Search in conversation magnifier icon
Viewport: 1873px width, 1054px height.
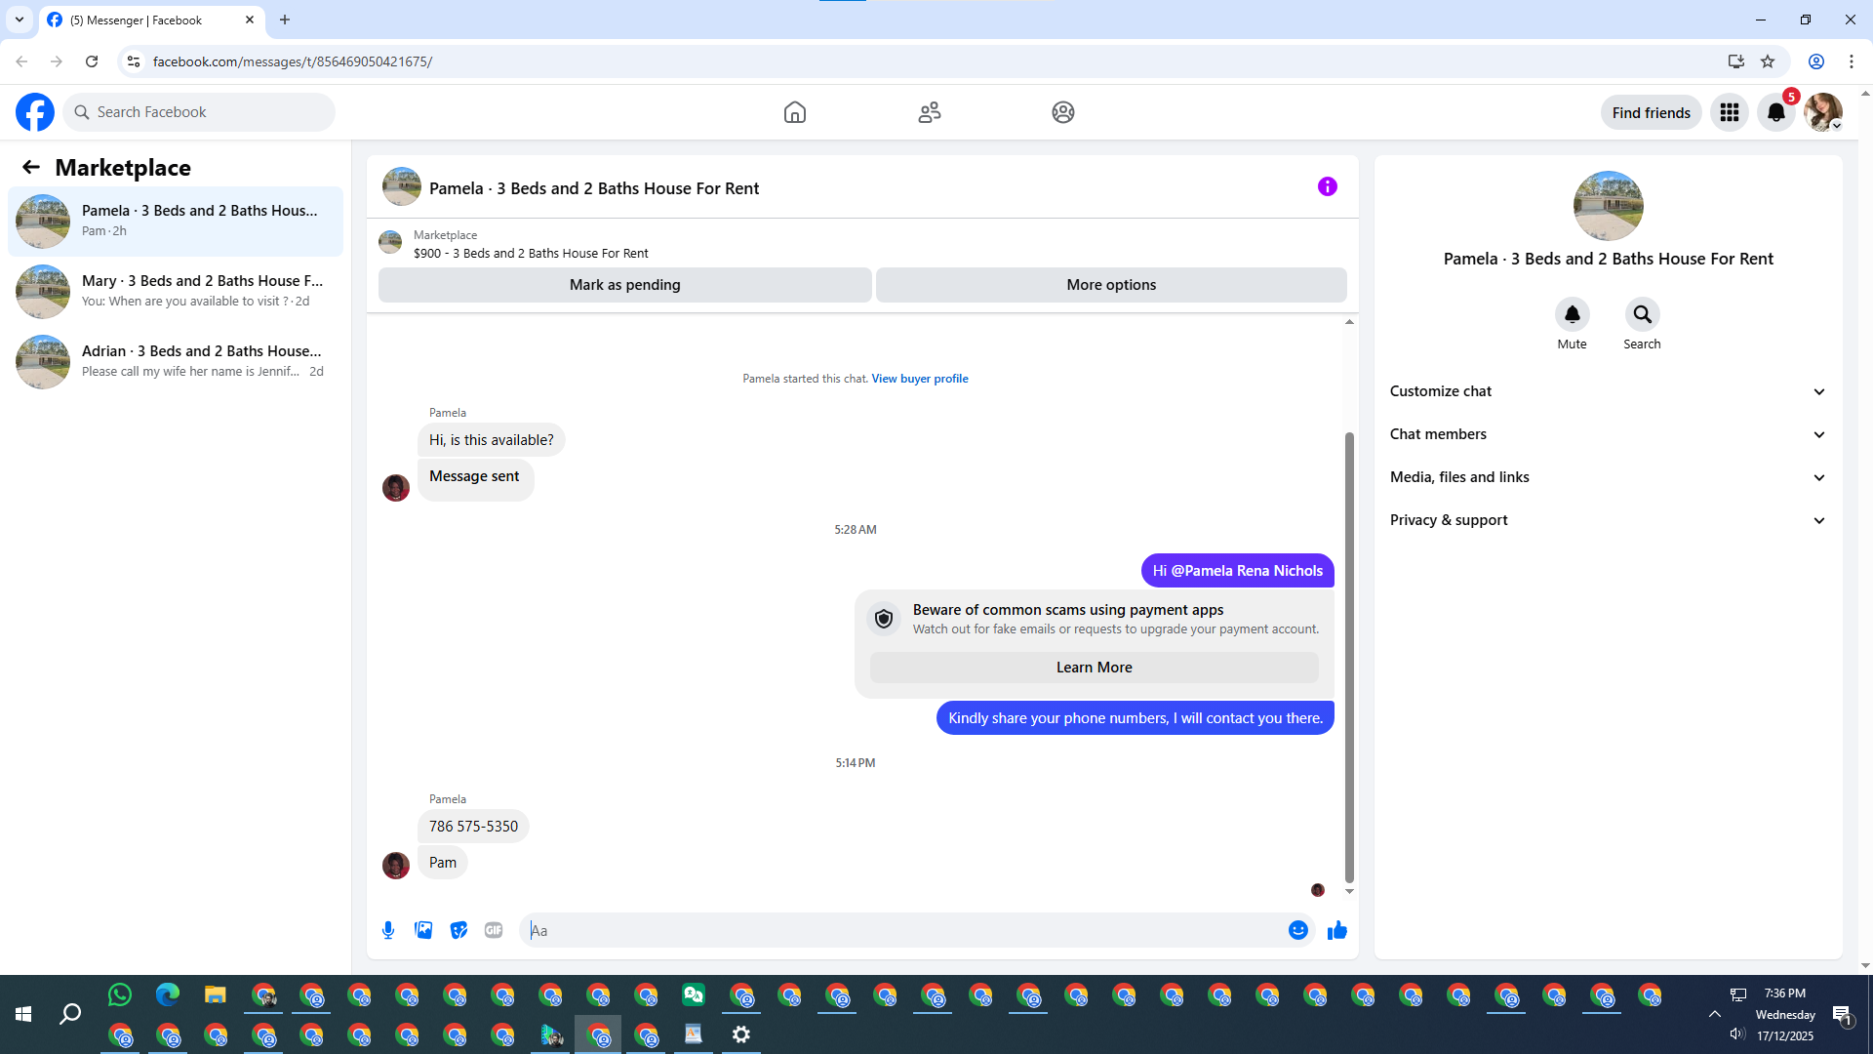pos(1643,314)
